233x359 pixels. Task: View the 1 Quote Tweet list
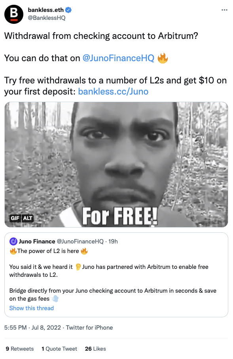(59, 349)
